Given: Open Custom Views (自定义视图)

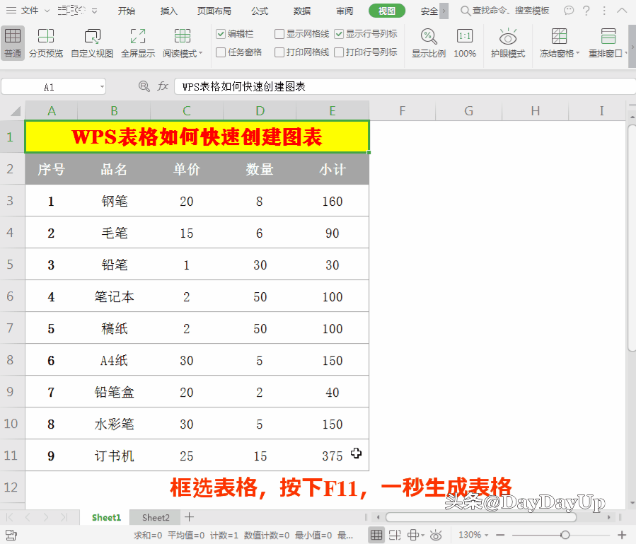Looking at the screenshot, I should click(x=92, y=43).
